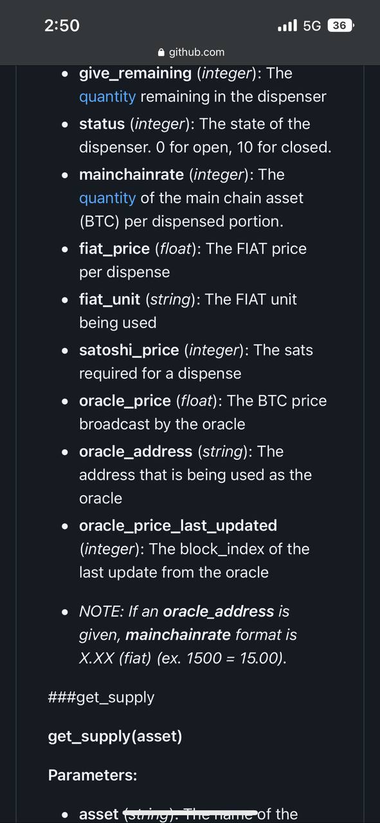Tap the padlock icon beside github.com
Screen dimensions: 380x823
pos(161,52)
